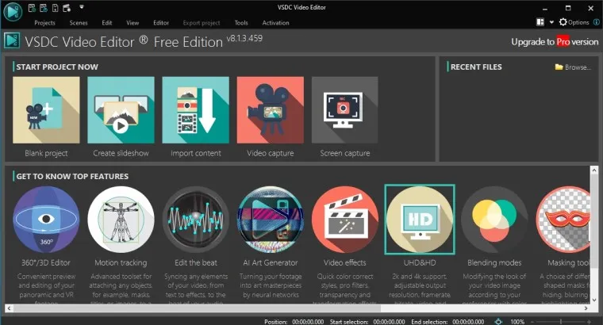
Task: Open the Editor menu
Action: pos(161,23)
